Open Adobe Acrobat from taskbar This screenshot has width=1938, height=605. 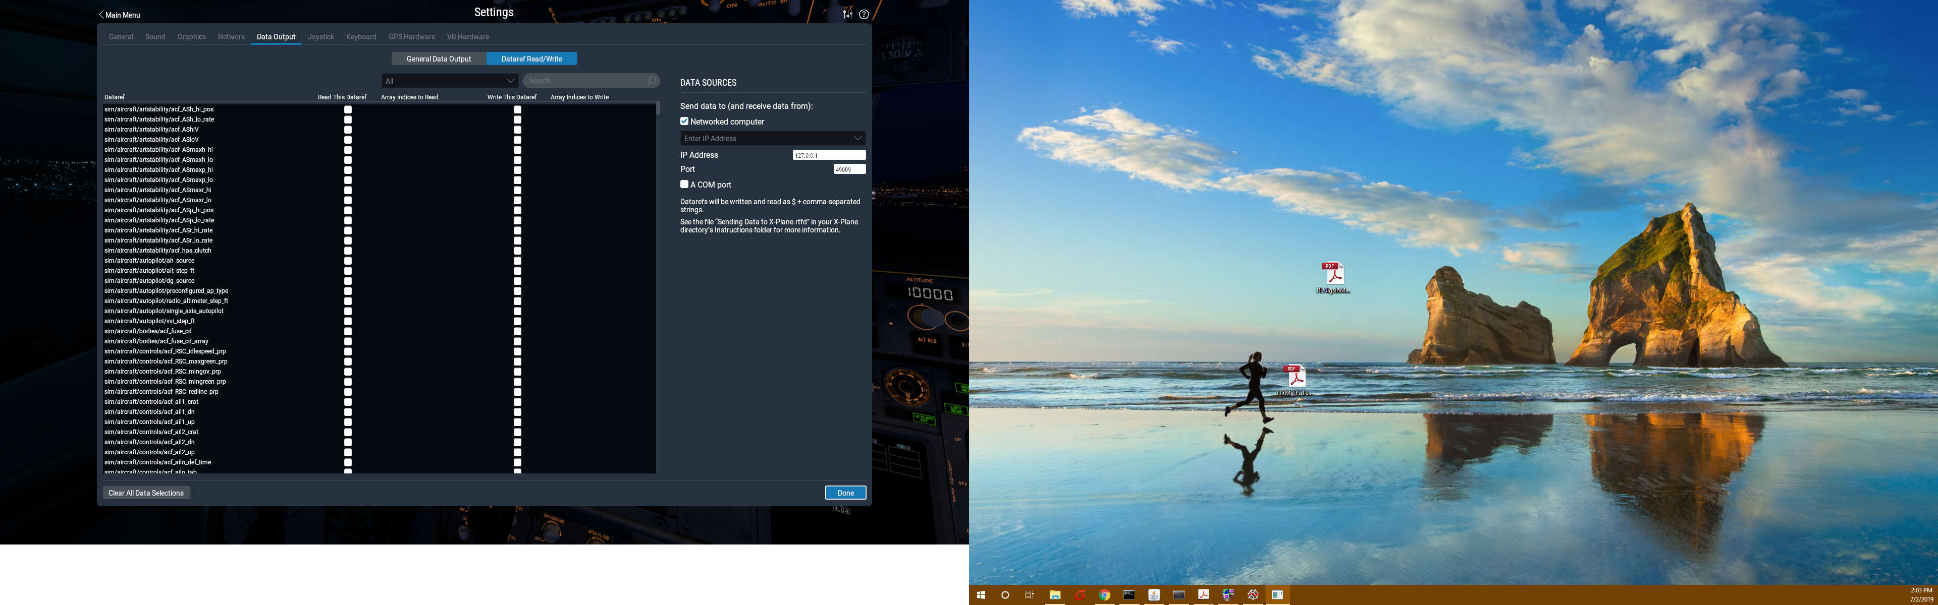[x=1204, y=594]
